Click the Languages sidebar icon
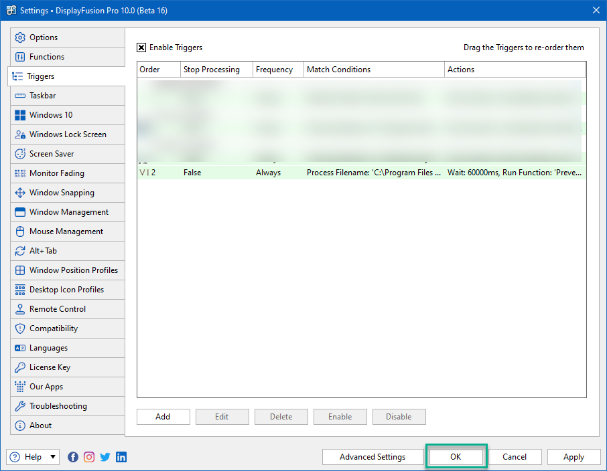This screenshot has width=607, height=471. point(19,348)
